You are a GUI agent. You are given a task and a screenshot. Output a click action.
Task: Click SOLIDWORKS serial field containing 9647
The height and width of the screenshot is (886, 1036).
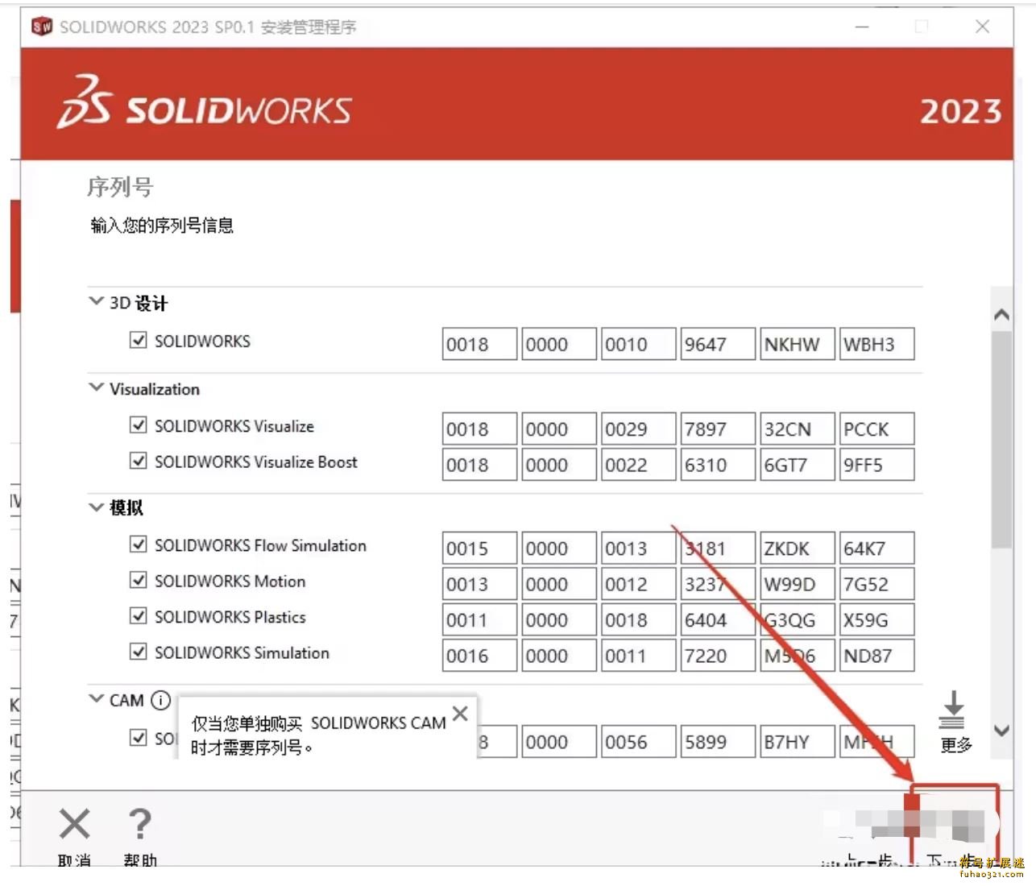718,344
